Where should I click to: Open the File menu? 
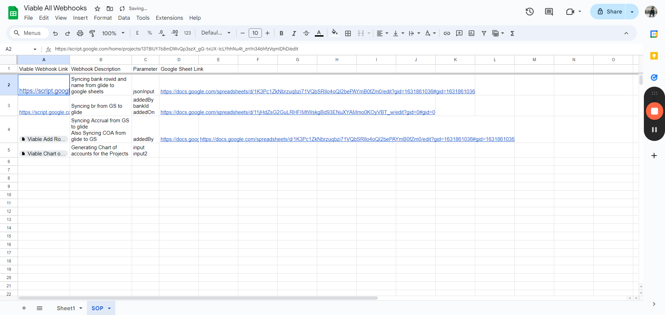tap(28, 18)
